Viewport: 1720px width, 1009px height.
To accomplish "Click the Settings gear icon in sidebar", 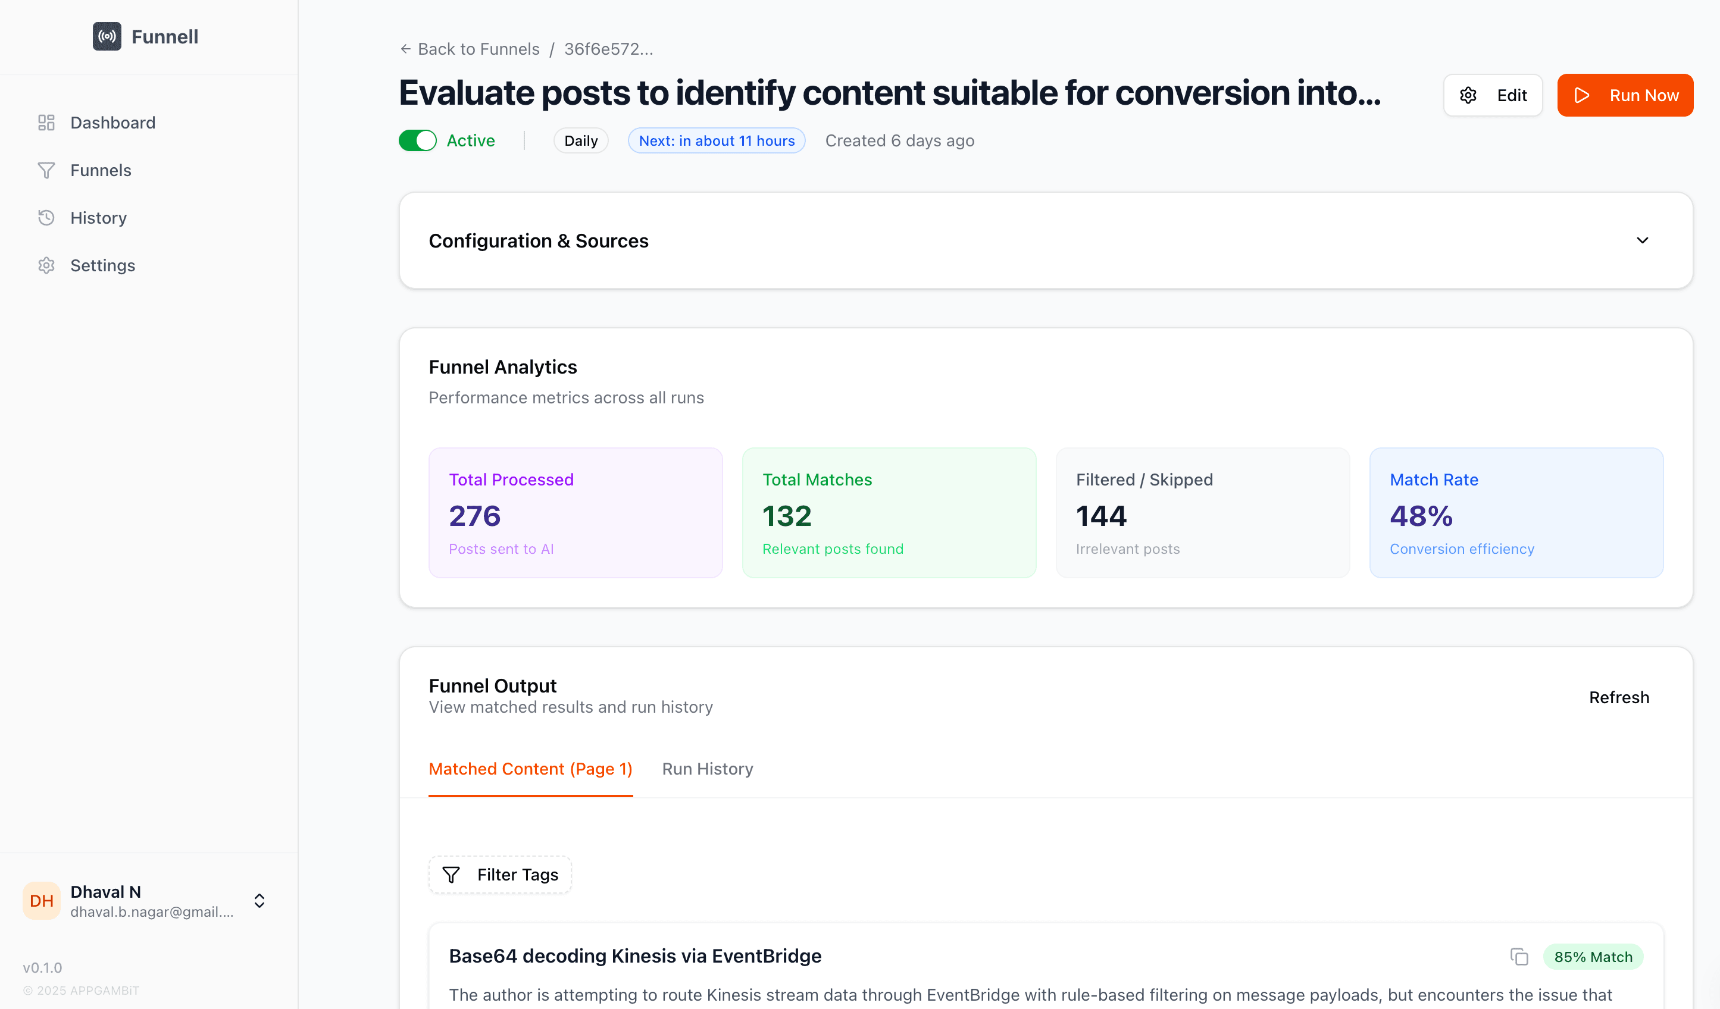I will 46,265.
